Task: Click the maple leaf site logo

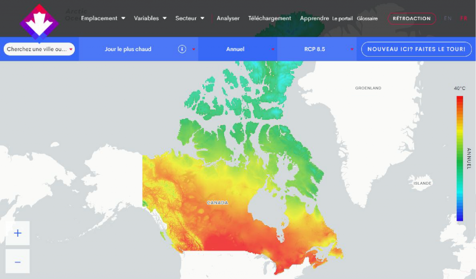Action: coord(39,21)
